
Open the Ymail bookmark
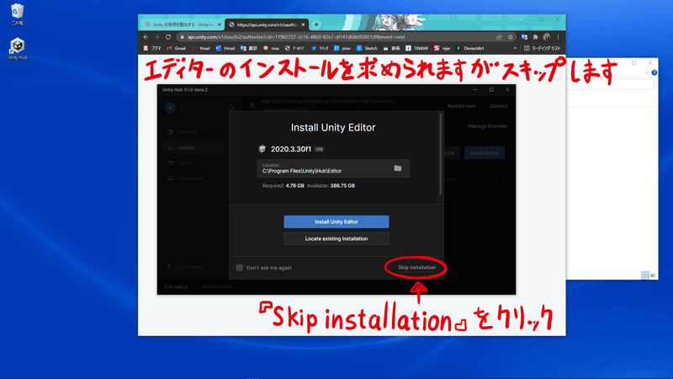coord(200,48)
